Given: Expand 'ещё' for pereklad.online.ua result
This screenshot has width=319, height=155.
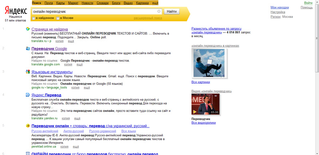Looking at the screenshot, I should coord(76,147).
